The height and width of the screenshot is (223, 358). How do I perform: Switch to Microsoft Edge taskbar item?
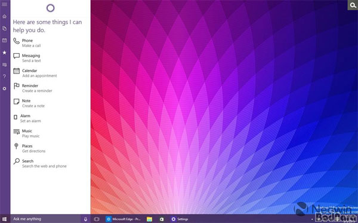(124, 219)
